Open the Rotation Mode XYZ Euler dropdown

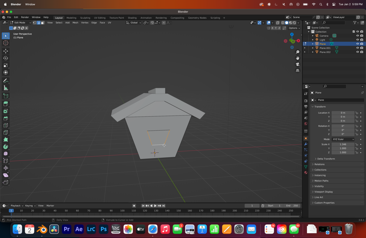[343, 139]
